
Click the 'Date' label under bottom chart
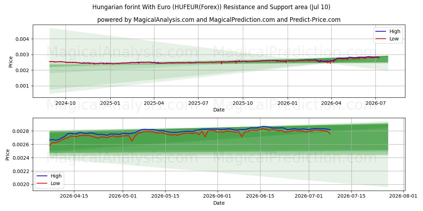[x=219, y=203]
